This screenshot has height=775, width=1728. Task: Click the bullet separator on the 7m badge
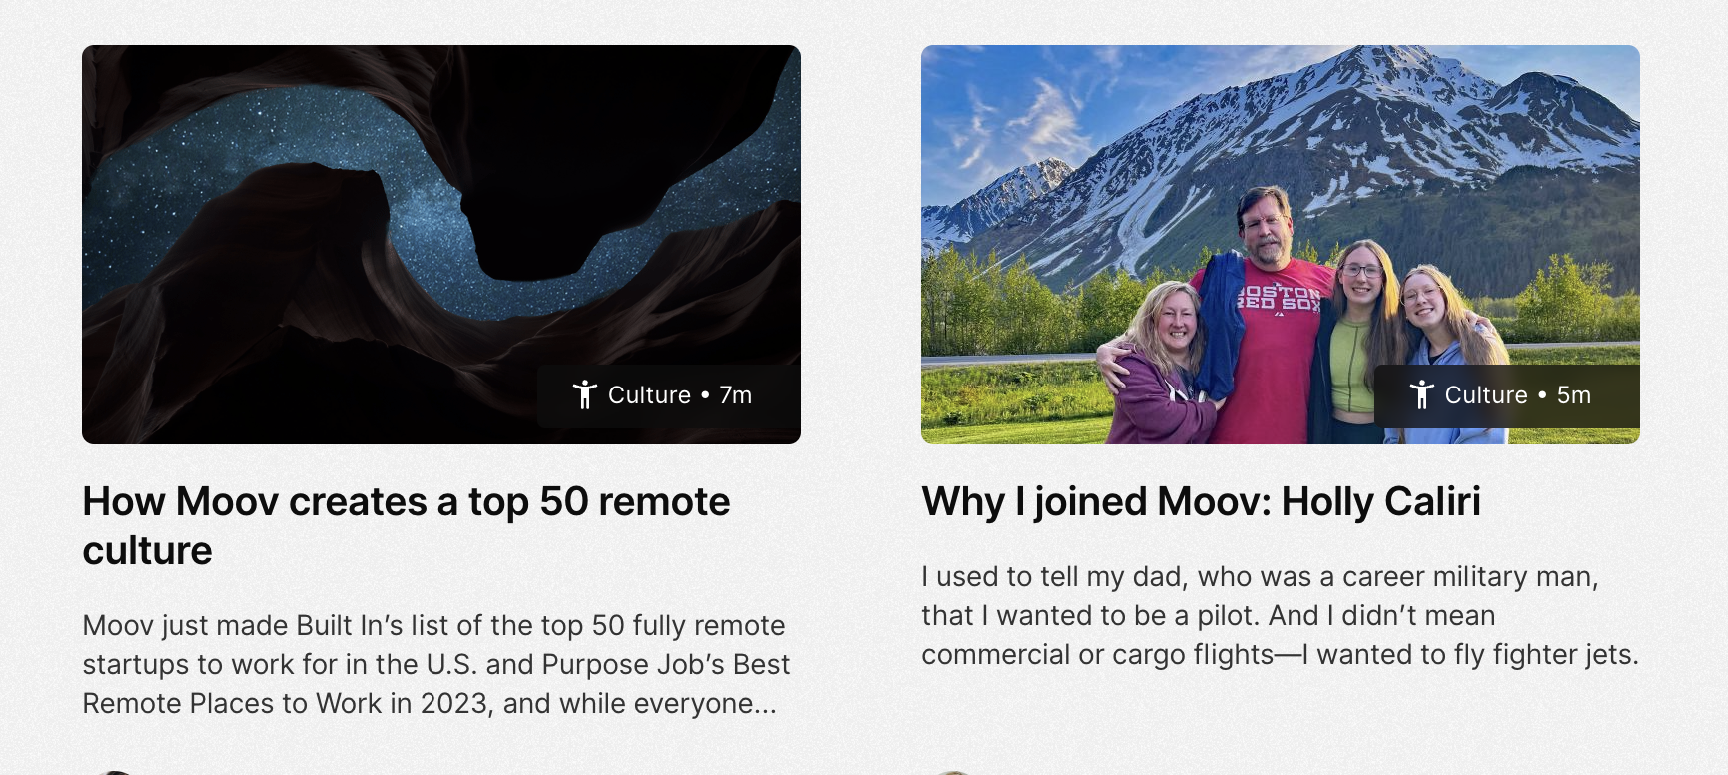(705, 395)
